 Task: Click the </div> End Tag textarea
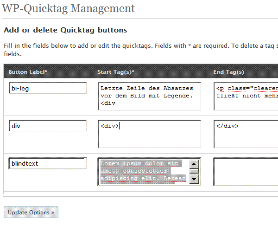[x=246, y=134]
